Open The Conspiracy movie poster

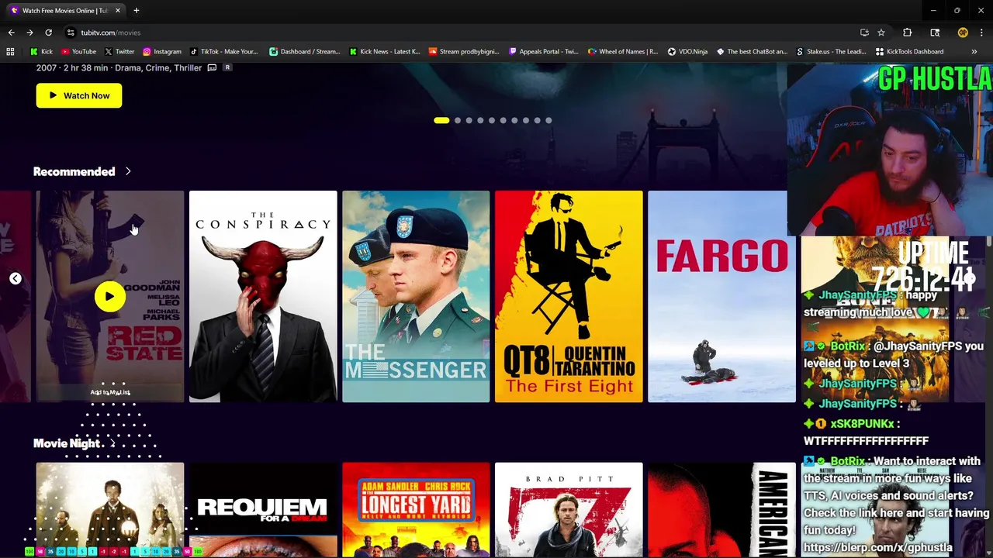[263, 297]
